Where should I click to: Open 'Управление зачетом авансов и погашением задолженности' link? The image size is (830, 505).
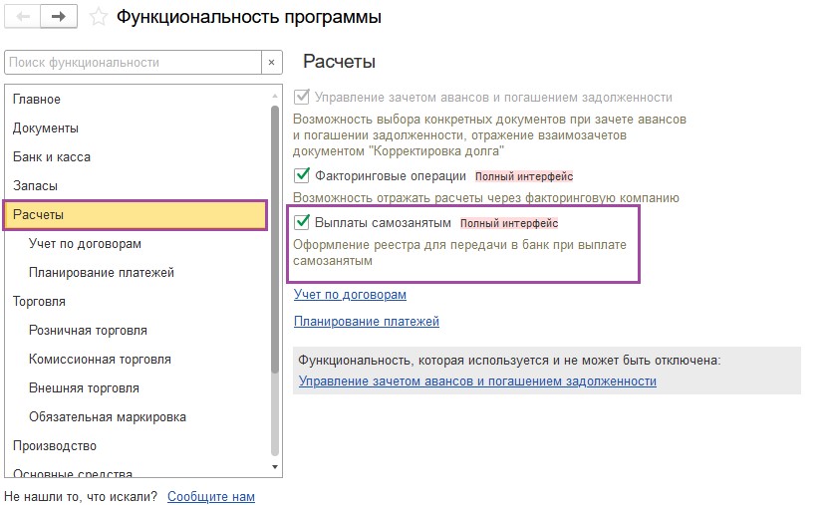coord(477,381)
